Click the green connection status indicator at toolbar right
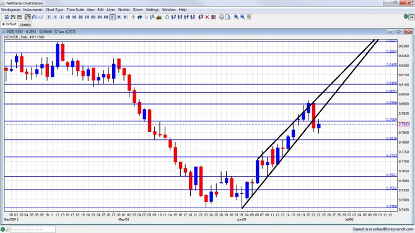This screenshot has width=415, height=233. (406, 17)
